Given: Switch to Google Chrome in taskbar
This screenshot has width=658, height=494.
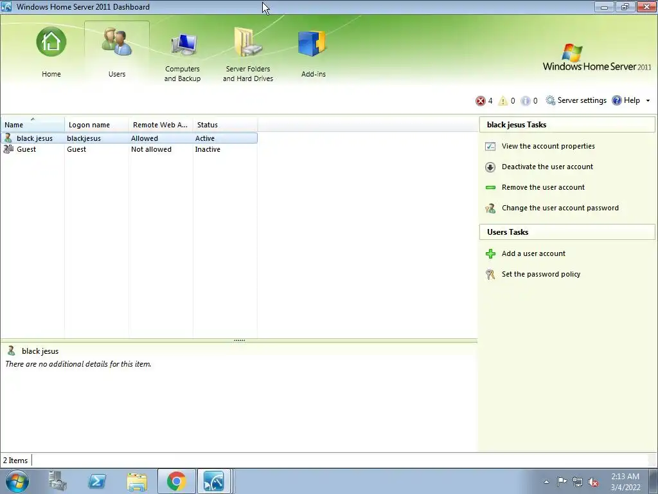Looking at the screenshot, I should point(176,481).
